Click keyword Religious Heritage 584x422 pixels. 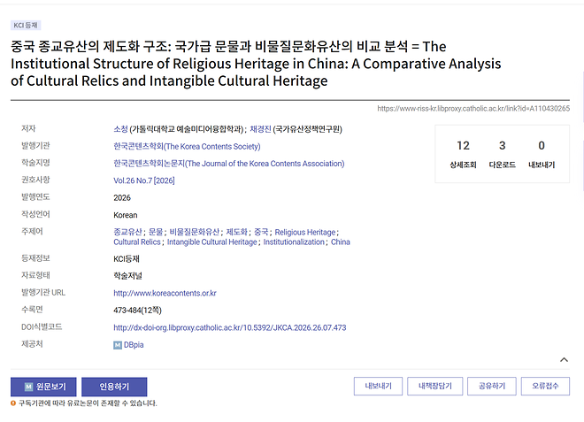(x=305, y=232)
